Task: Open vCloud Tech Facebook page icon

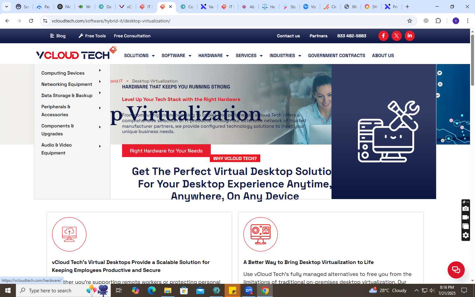Action: point(383,36)
